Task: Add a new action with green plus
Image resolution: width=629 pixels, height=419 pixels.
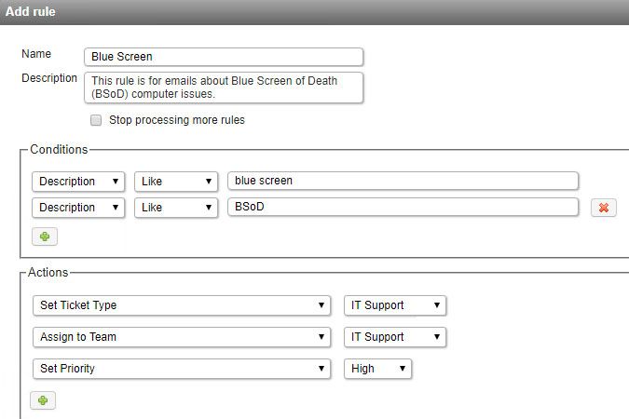Action: click(x=44, y=399)
